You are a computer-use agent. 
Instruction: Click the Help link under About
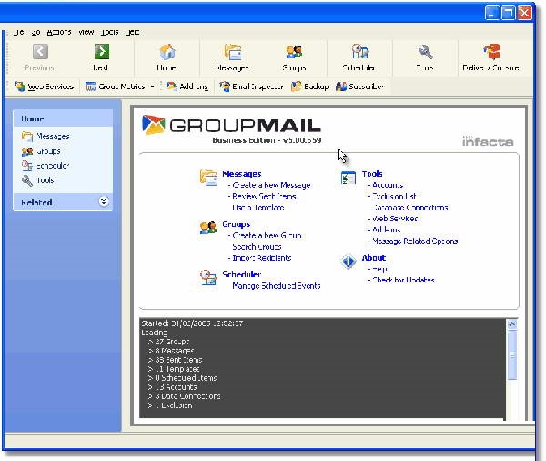pyautogui.click(x=379, y=269)
